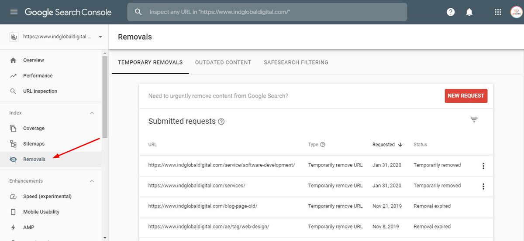The height and width of the screenshot is (241, 524).
Task: Collapse the Enhancements section
Action: click(92, 181)
